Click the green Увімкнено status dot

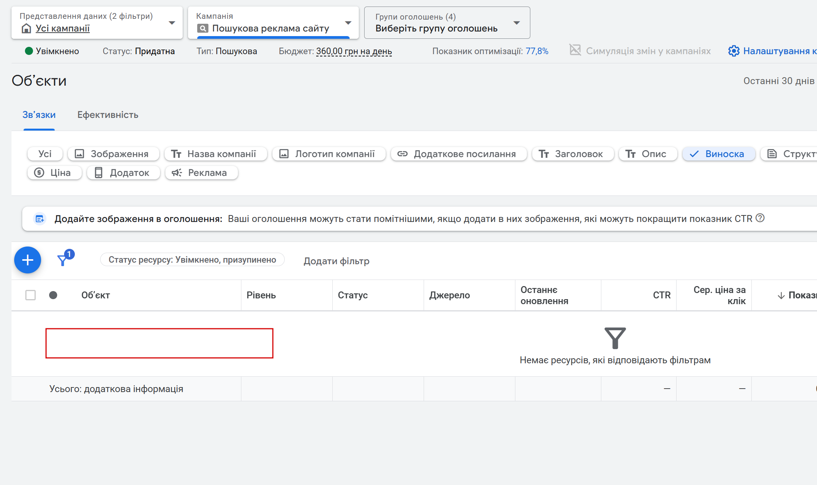[29, 51]
